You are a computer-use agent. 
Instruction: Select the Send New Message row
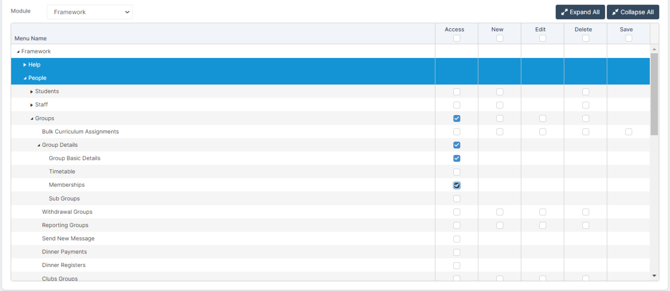tap(68, 239)
